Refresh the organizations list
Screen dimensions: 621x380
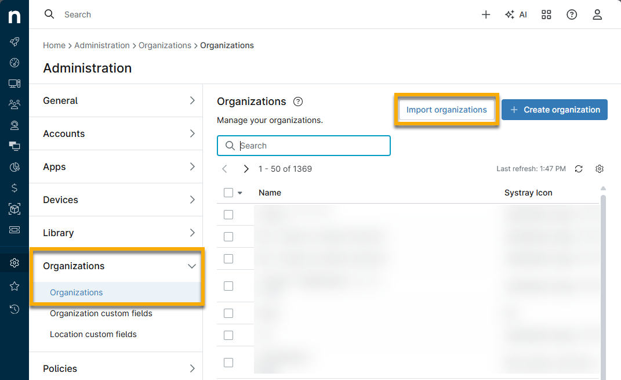579,168
